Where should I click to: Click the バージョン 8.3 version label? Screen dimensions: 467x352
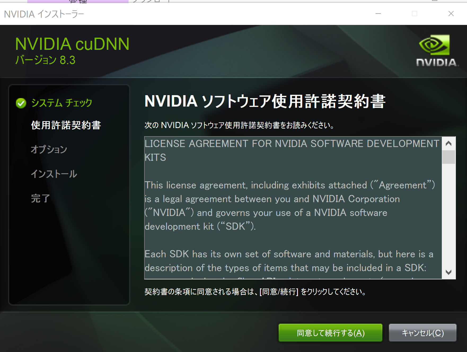click(45, 60)
